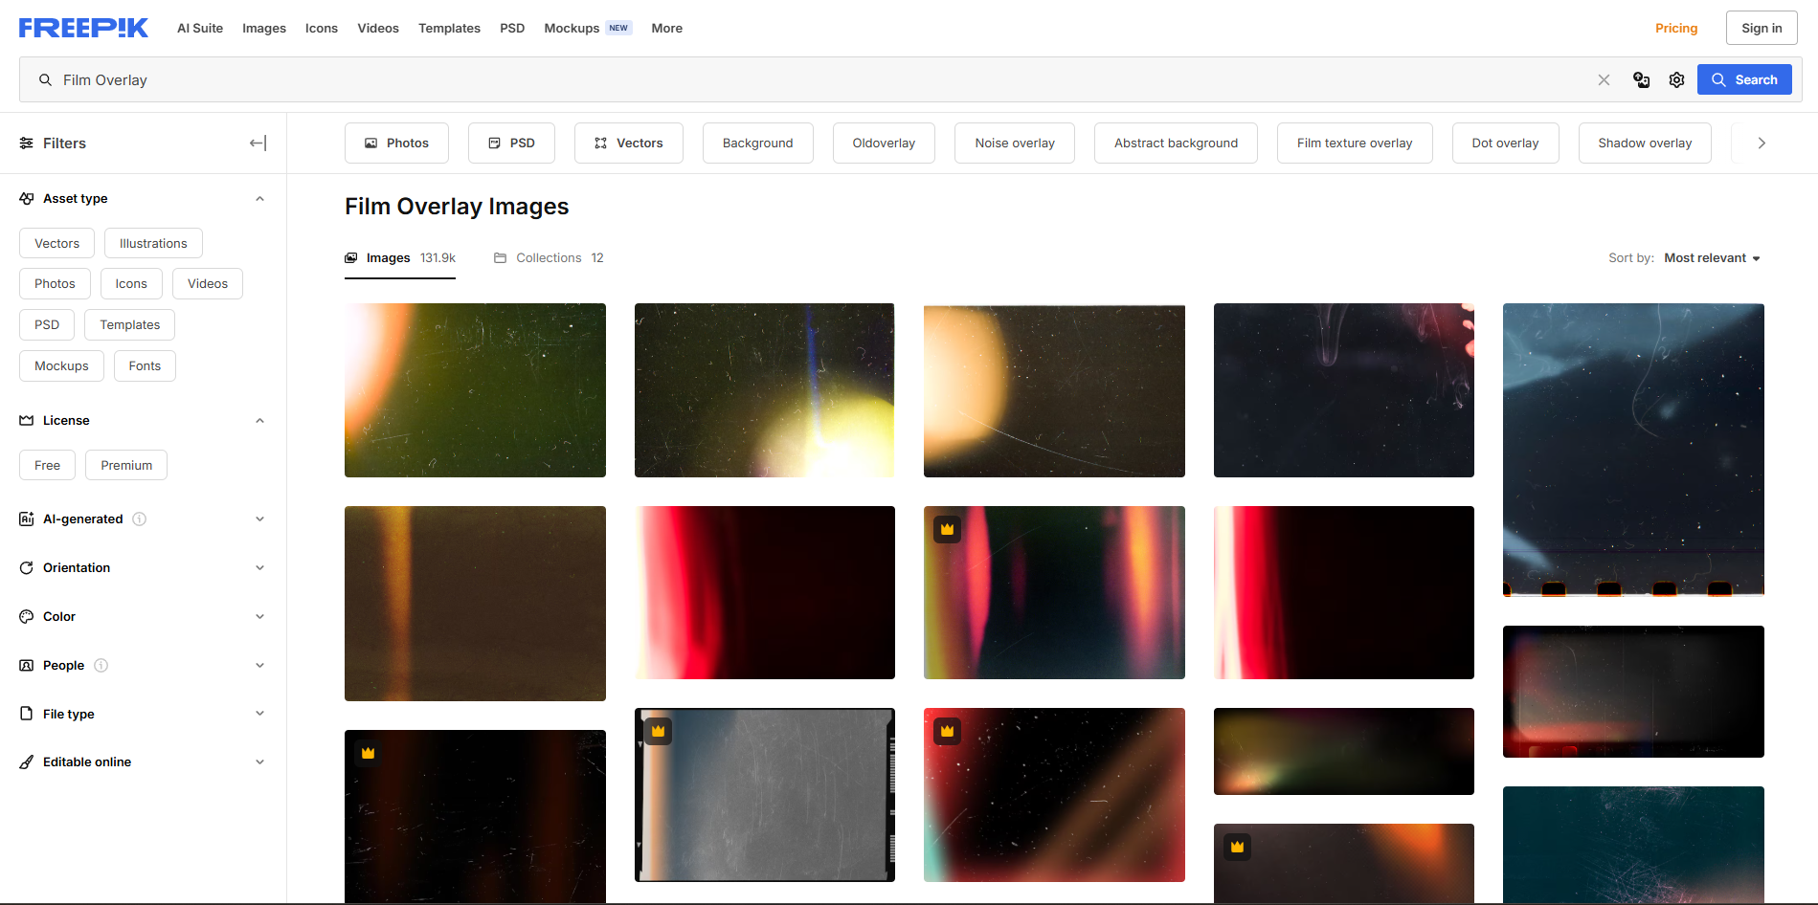
Task: Click the Noise overlay suggestion chip
Action: click(x=1015, y=143)
